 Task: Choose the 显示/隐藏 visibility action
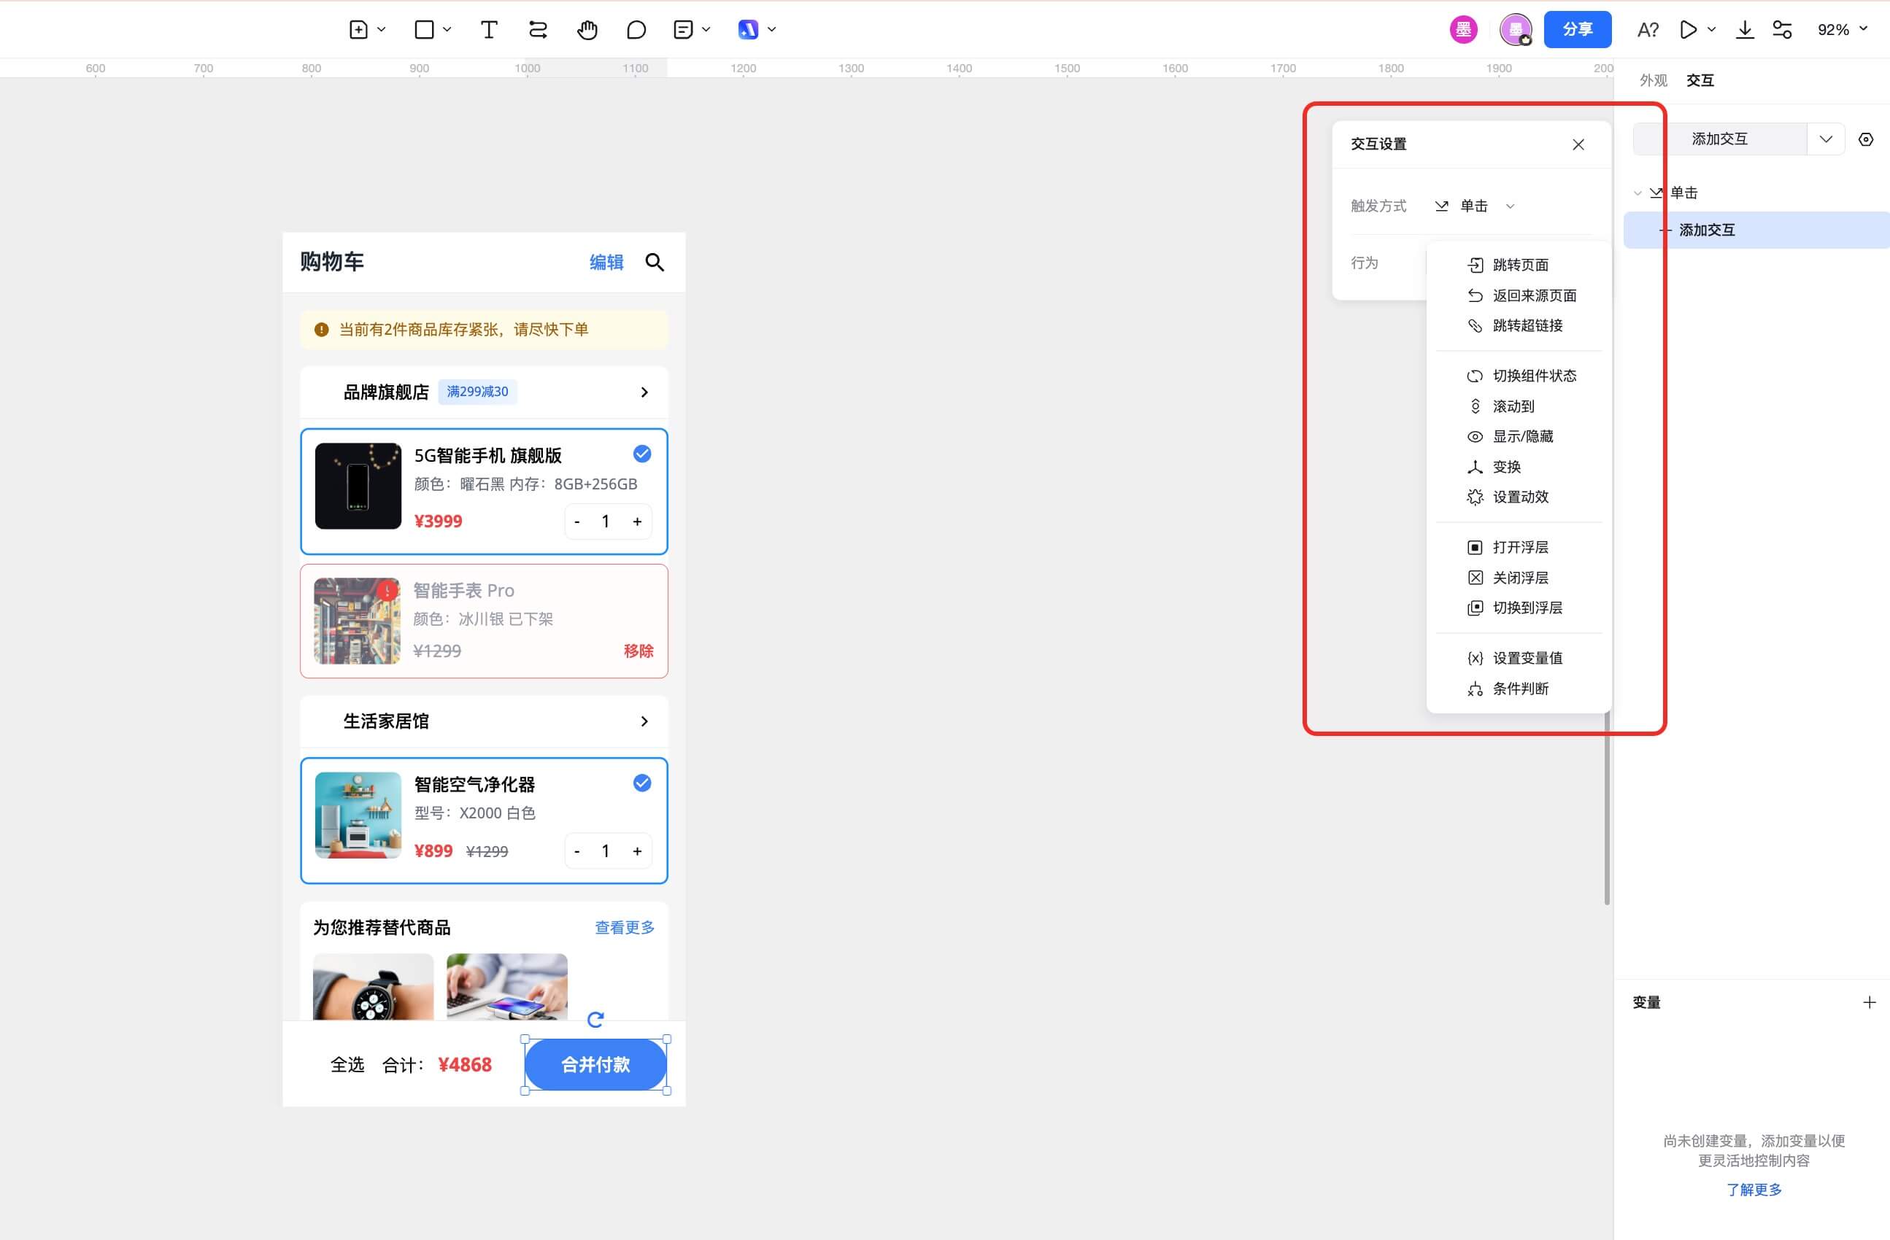coord(1521,437)
